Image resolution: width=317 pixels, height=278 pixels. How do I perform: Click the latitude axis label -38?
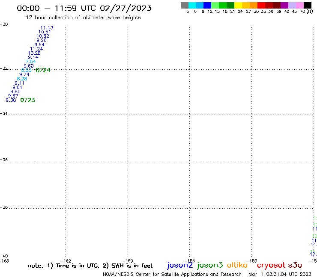point(4,207)
